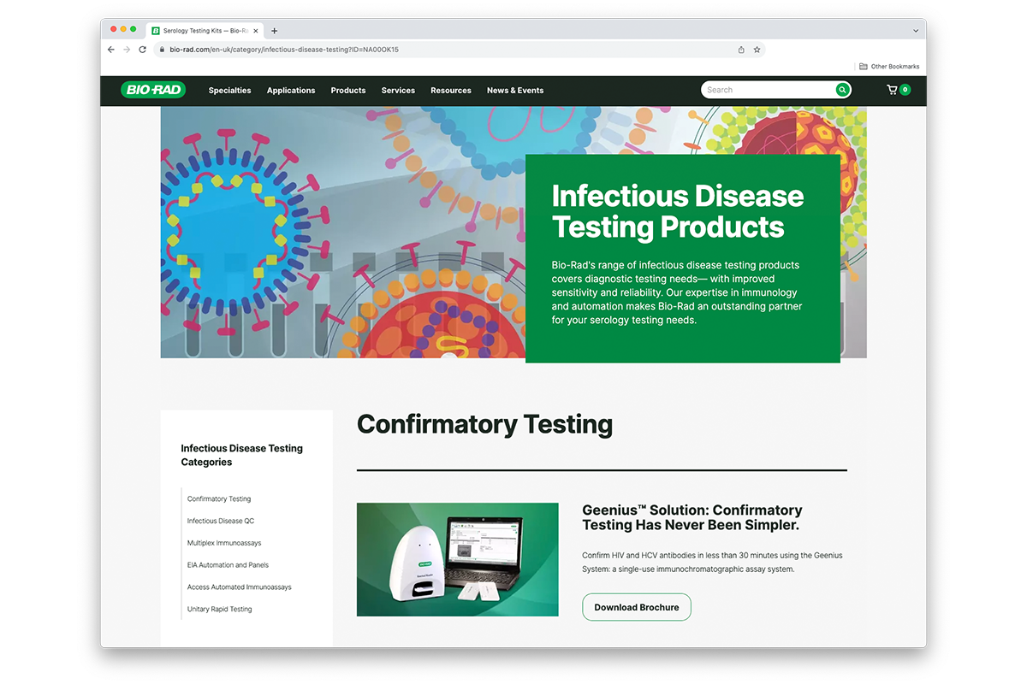This screenshot has width=1027, height=684.
Task: Go back with browser back arrow
Action: pos(111,50)
